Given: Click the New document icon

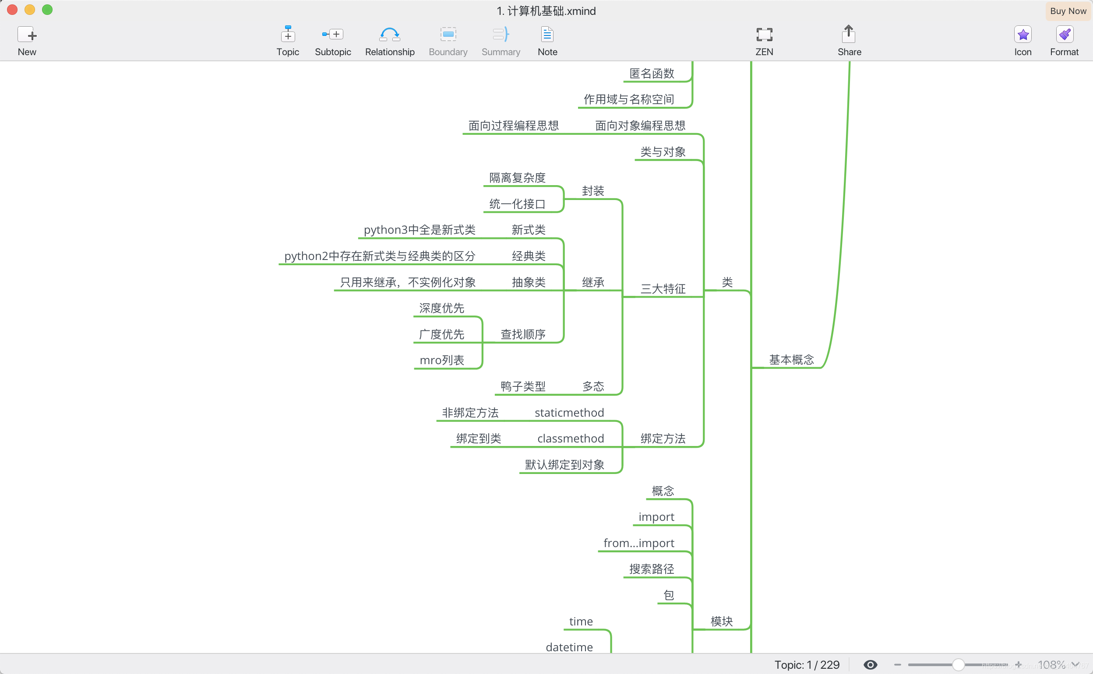Looking at the screenshot, I should point(27,34).
